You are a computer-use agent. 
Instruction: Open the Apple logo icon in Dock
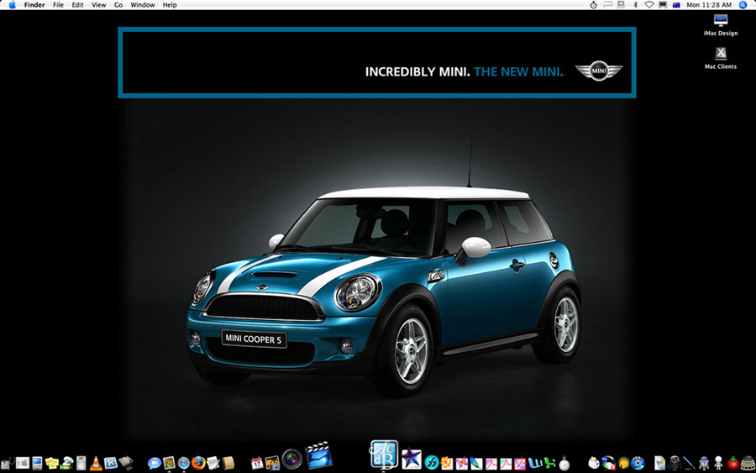pyautogui.click(x=23, y=464)
